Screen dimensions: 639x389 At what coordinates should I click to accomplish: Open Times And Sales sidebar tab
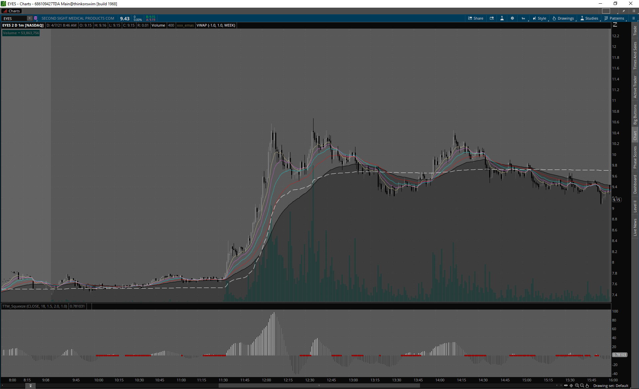[x=635, y=56]
